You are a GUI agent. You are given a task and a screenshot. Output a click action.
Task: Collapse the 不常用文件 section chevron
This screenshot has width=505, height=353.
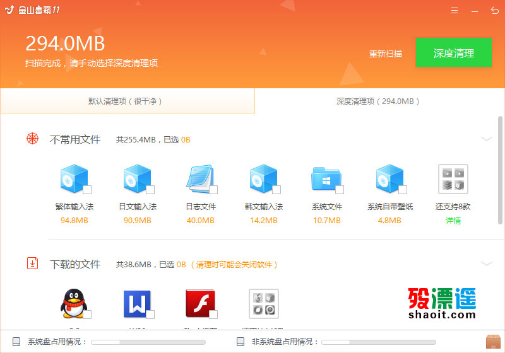click(486, 139)
